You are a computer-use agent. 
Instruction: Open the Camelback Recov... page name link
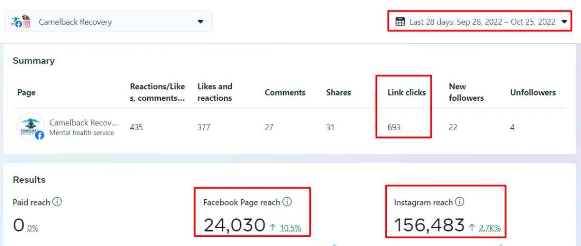click(x=83, y=123)
